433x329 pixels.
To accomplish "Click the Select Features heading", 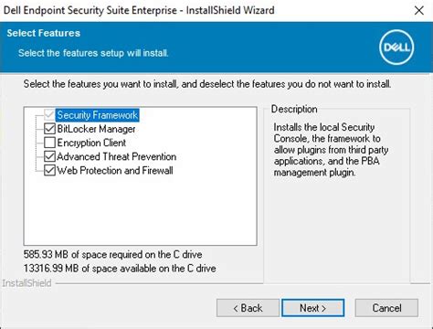I will [44, 33].
